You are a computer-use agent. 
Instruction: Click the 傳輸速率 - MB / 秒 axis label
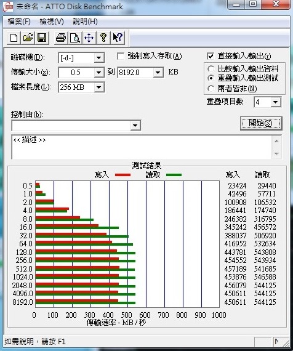coord(116,323)
